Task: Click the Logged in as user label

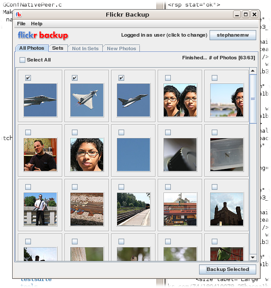Action: [x=164, y=35]
